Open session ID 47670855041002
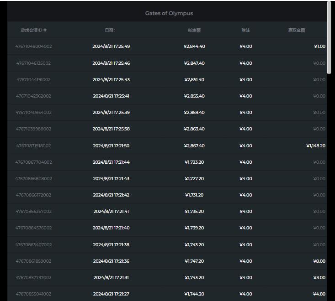Viewport: 335px width, 301px height. tap(33, 294)
